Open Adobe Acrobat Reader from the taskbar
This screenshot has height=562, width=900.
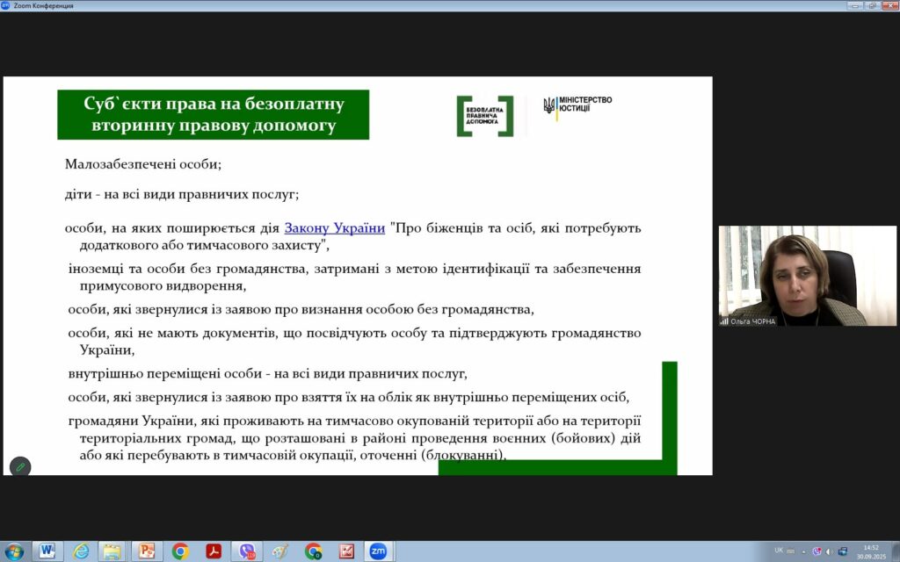pyautogui.click(x=213, y=551)
